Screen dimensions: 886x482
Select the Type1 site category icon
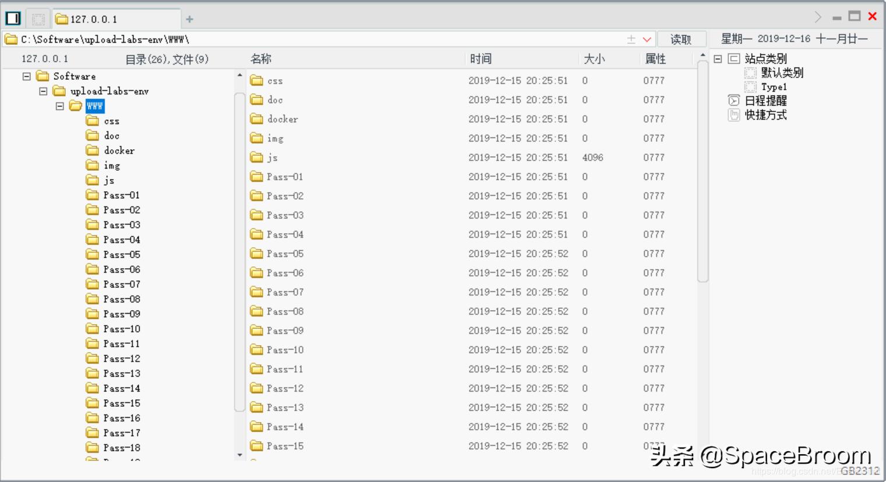coord(750,86)
